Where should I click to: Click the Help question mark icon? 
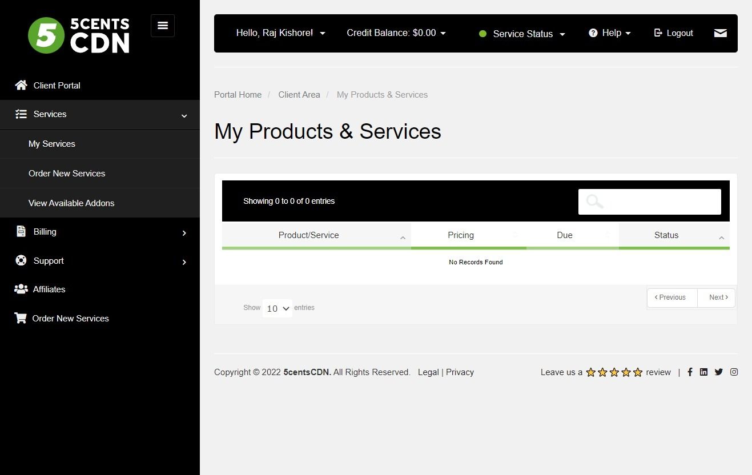tap(593, 33)
